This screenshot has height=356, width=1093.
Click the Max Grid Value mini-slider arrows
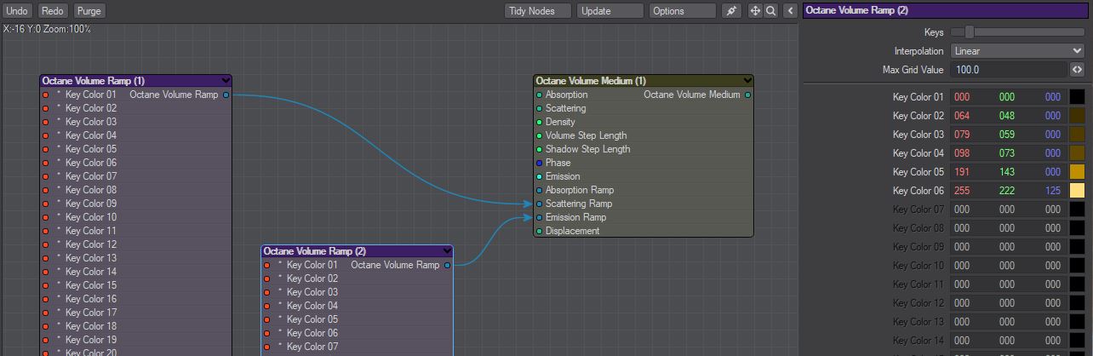[1077, 70]
